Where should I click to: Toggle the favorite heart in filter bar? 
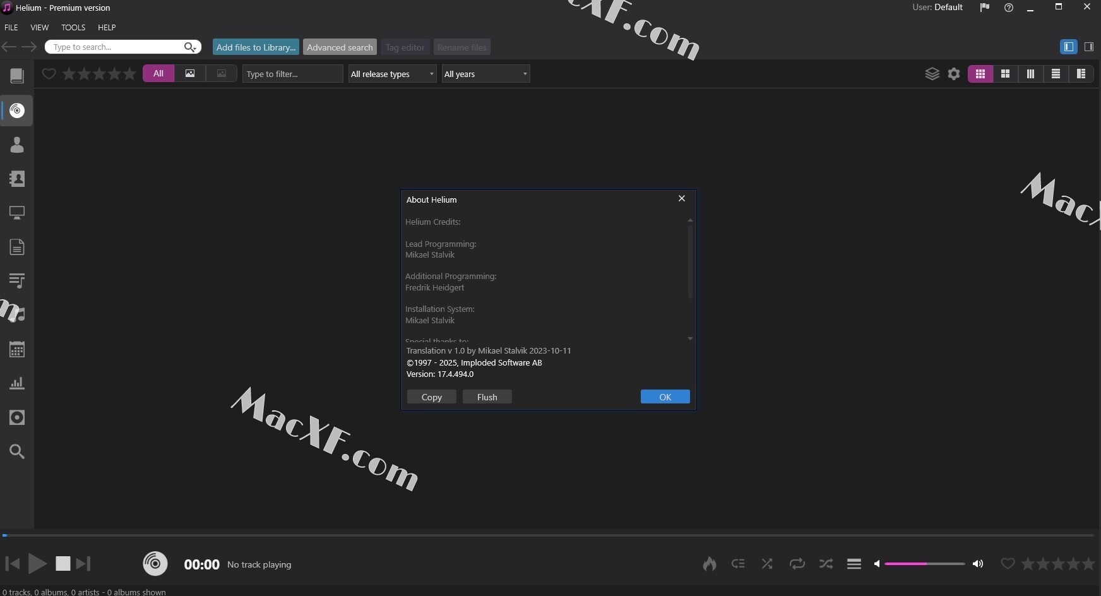pyautogui.click(x=49, y=74)
